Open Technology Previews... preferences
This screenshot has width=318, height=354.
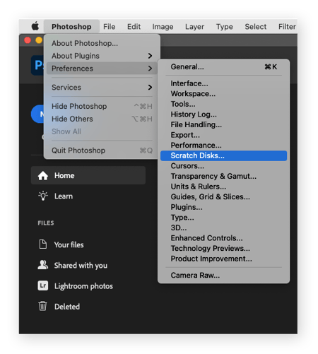click(x=223, y=249)
